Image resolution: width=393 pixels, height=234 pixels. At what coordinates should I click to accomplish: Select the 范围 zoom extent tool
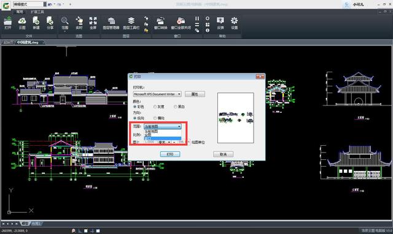click(64, 23)
